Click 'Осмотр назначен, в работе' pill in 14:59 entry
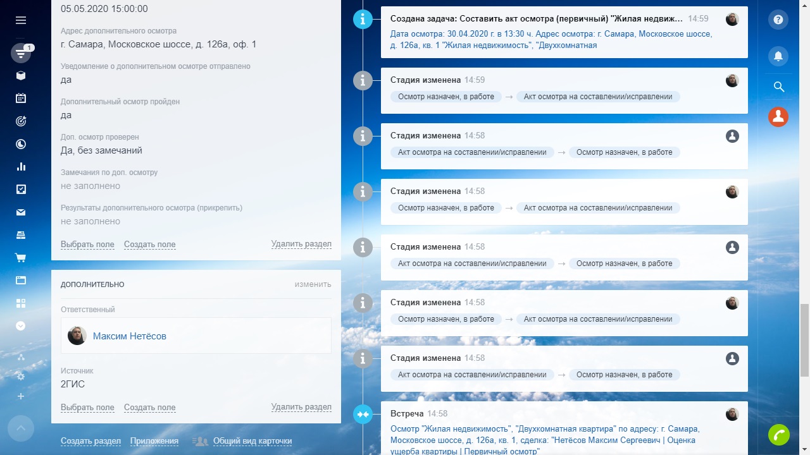The image size is (810, 455). pos(446,97)
